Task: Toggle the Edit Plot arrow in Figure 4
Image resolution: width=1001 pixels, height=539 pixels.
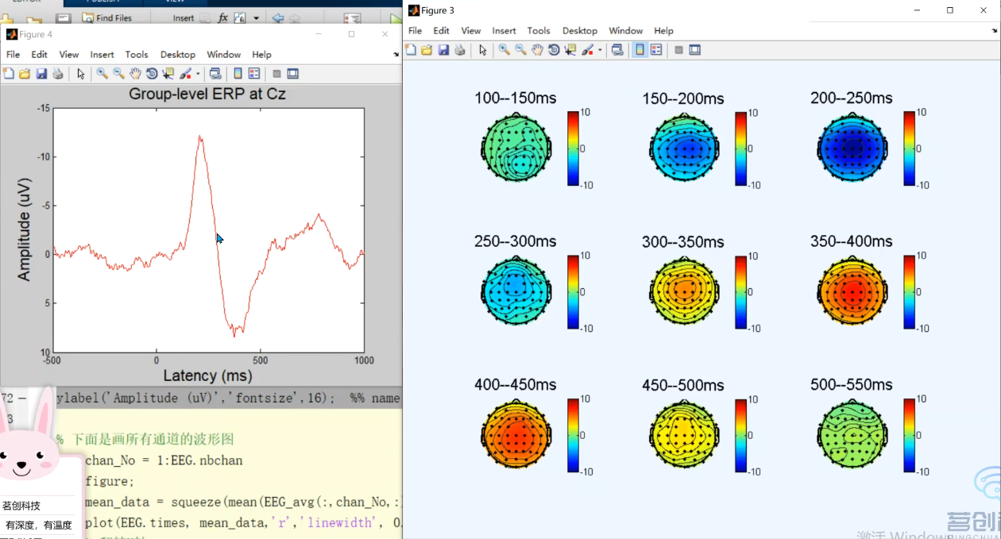Action: pos(80,74)
